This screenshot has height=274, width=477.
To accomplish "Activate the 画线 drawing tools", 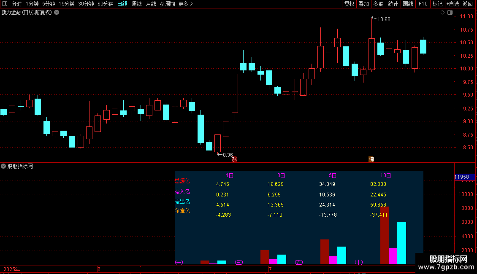I will coord(408,4).
